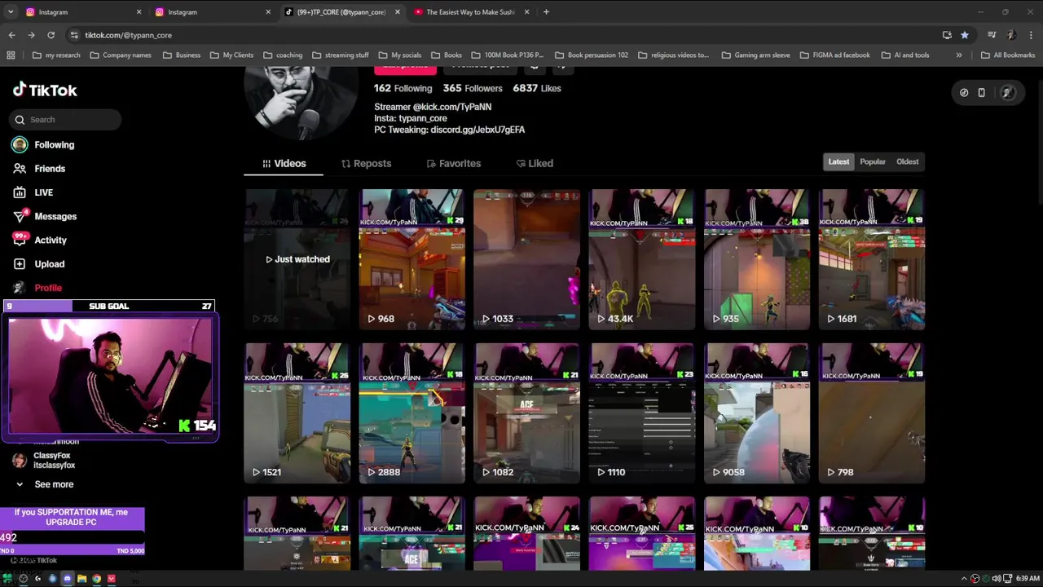The width and height of the screenshot is (1043, 587).
Task: Open Following feed in sidebar
Action: pos(43,144)
